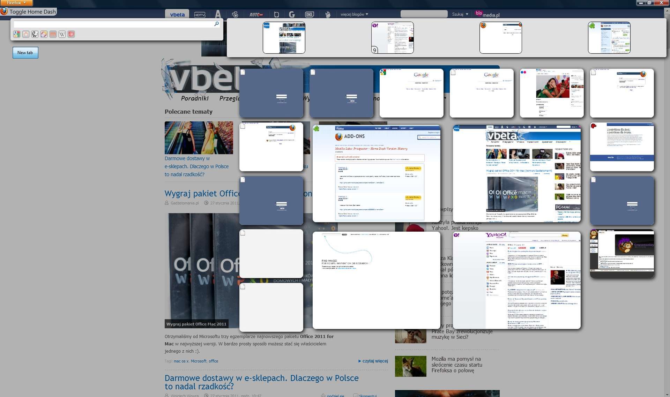This screenshot has width=670, height=397.
Task: Open the 'mac os x' tag link
Action: click(x=181, y=361)
